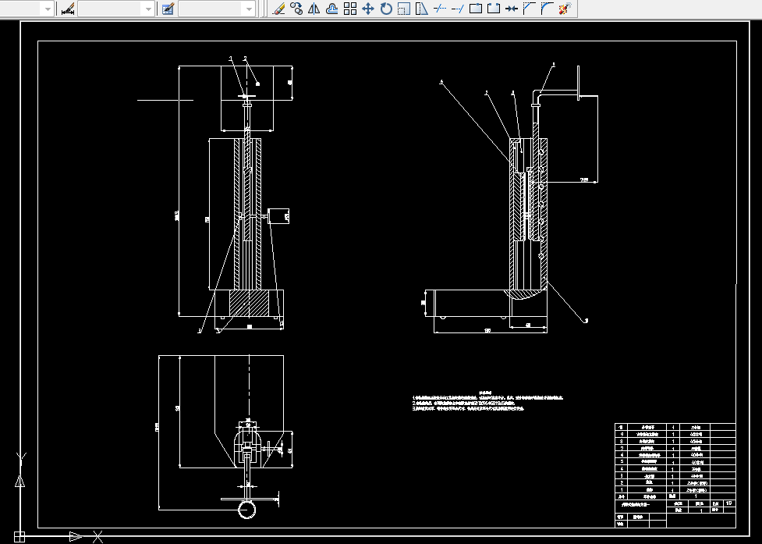
Task: Select the Extend tool
Action: pyautogui.click(x=458, y=9)
